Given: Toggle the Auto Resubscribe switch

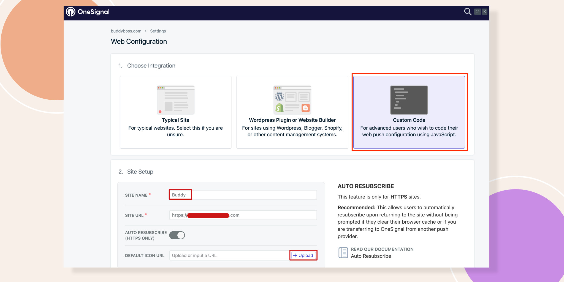Looking at the screenshot, I should (x=177, y=235).
